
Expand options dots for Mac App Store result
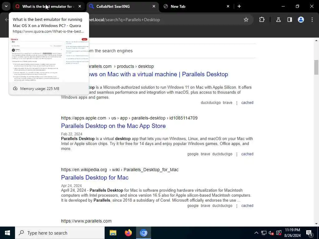[237, 154]
